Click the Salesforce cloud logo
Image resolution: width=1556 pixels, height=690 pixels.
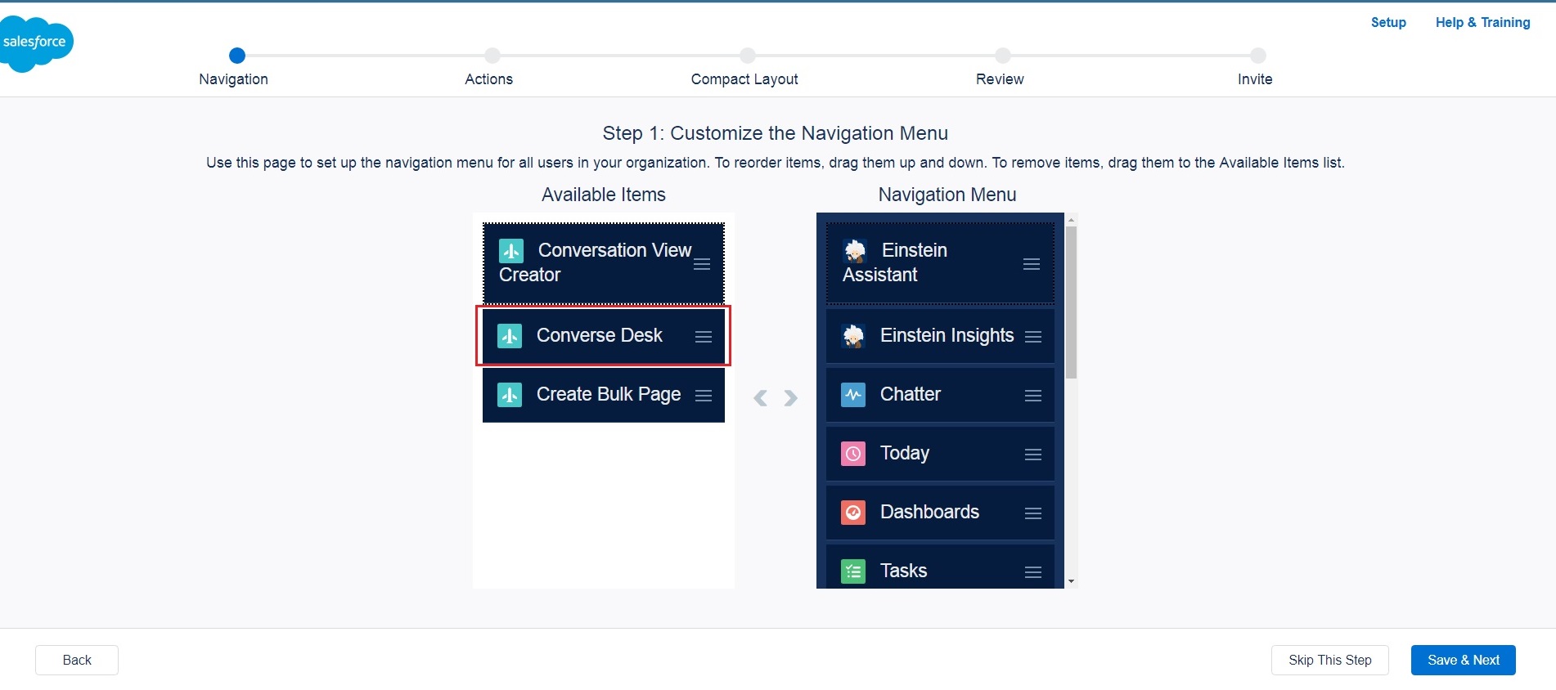(x=36, y=44)
